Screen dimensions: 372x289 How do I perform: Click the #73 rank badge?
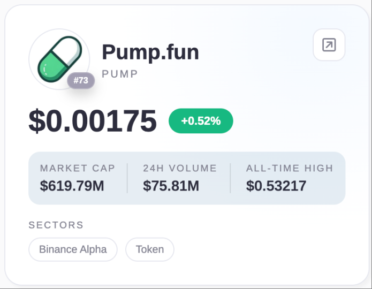81,81
